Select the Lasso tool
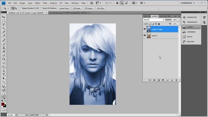This screenshot has height=117, width=208. pos(4,25)
